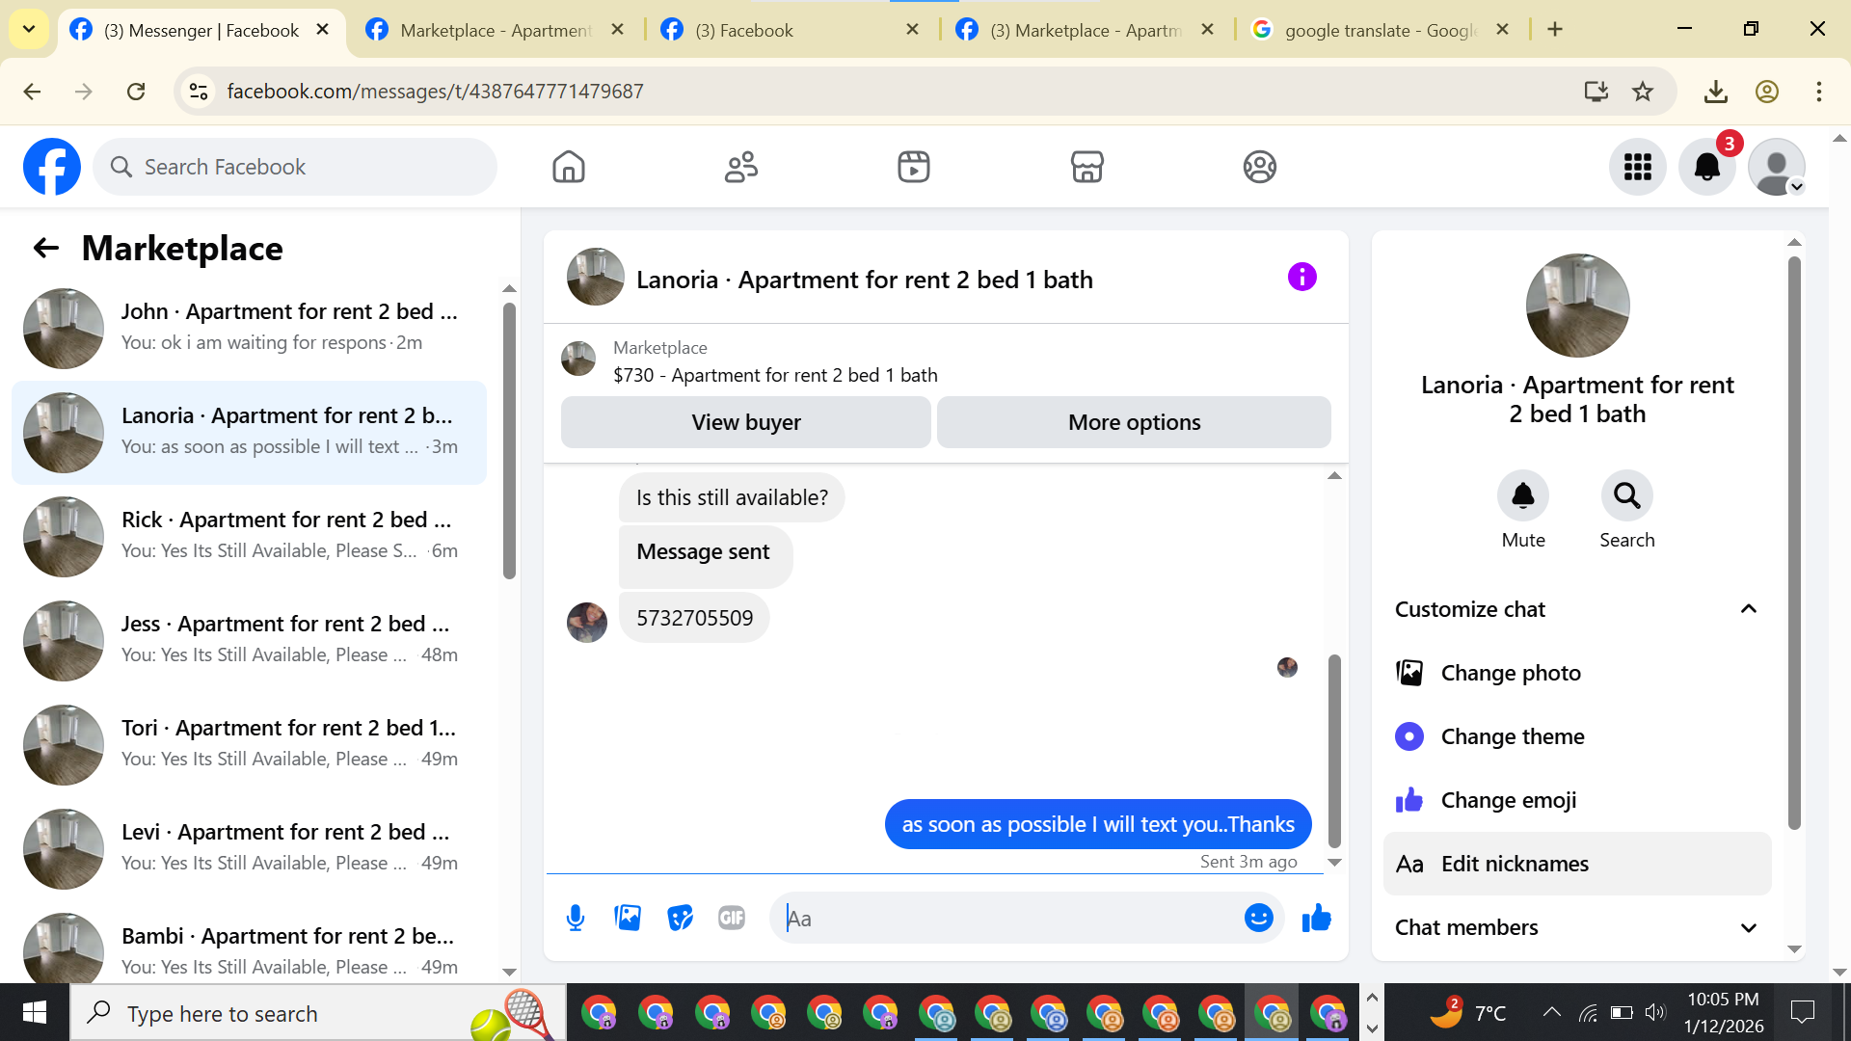Screen dimensions: 1851x1041
Task: Click the More options button
Action: (1134, 422)
